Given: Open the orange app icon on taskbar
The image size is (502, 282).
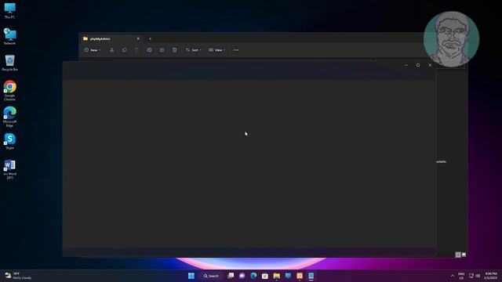Looking at the screenshot, I should 300,276.
